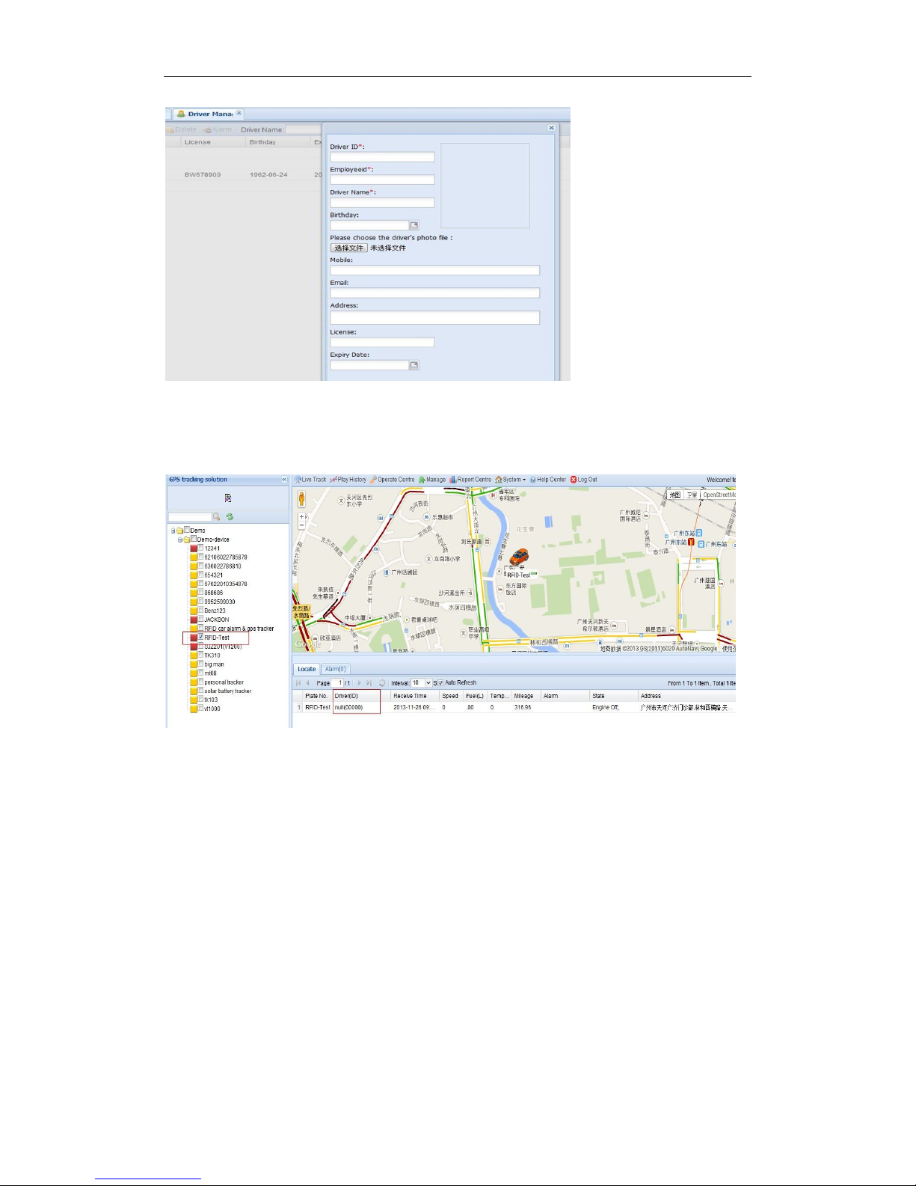Image resolution: width=916 pixels, height=1186 pixels.
Task: Click the Street View pegman icon
Action: click(x=302, y=498)
